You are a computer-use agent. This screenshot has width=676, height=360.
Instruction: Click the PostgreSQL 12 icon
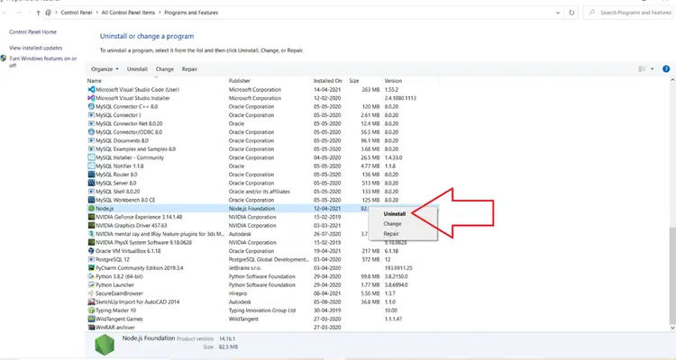tap(91, 259)
